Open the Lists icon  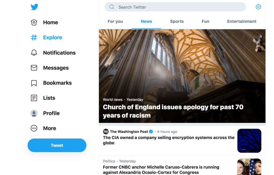pos(34,98)
